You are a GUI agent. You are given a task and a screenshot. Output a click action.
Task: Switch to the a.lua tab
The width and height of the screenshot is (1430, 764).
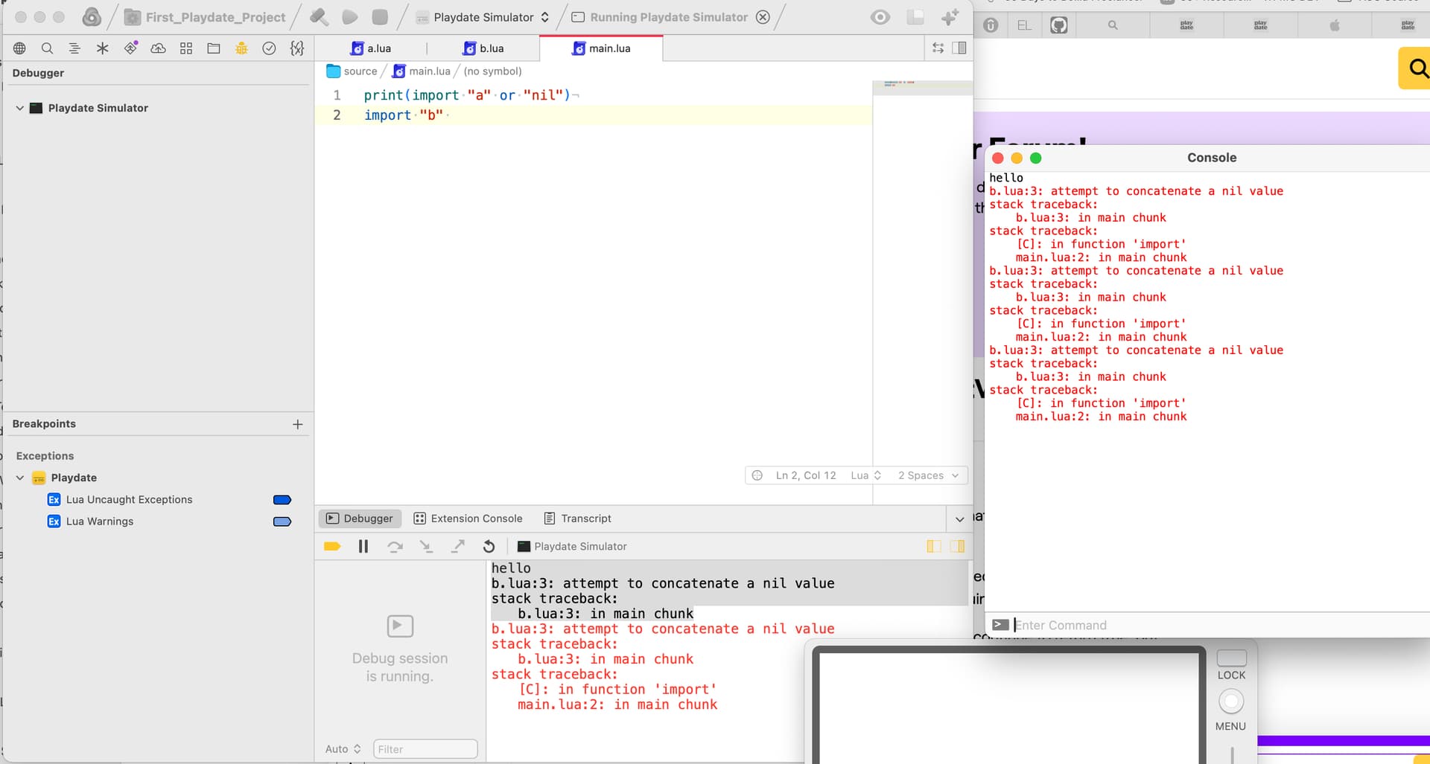click(x=371, y=48)
